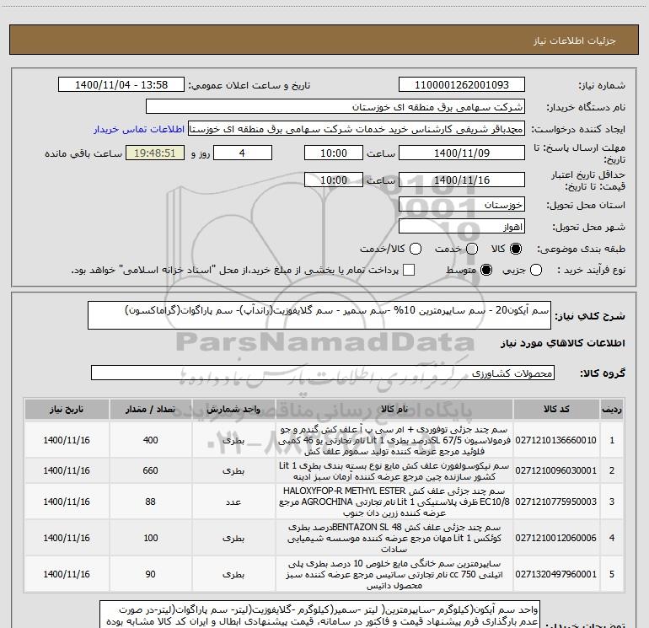Click the buyer organization name field
This screenshot has width=649, height=628.
tap(335, 108)
